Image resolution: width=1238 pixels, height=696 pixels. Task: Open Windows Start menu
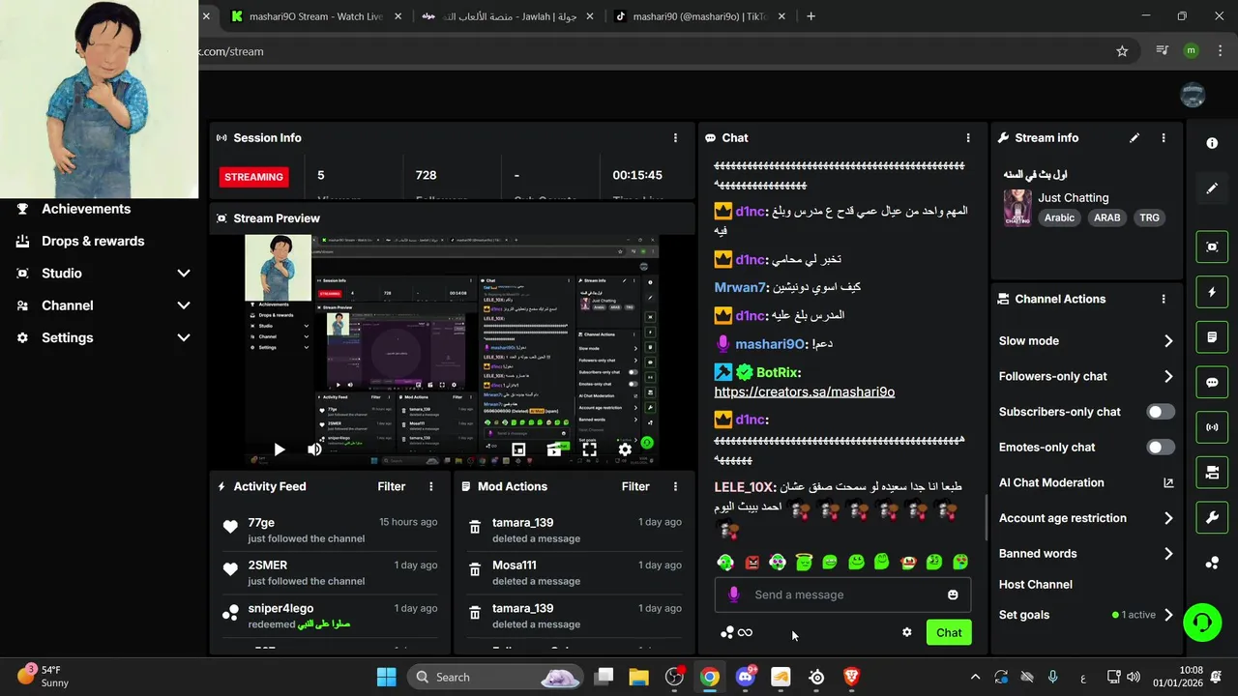386,677
